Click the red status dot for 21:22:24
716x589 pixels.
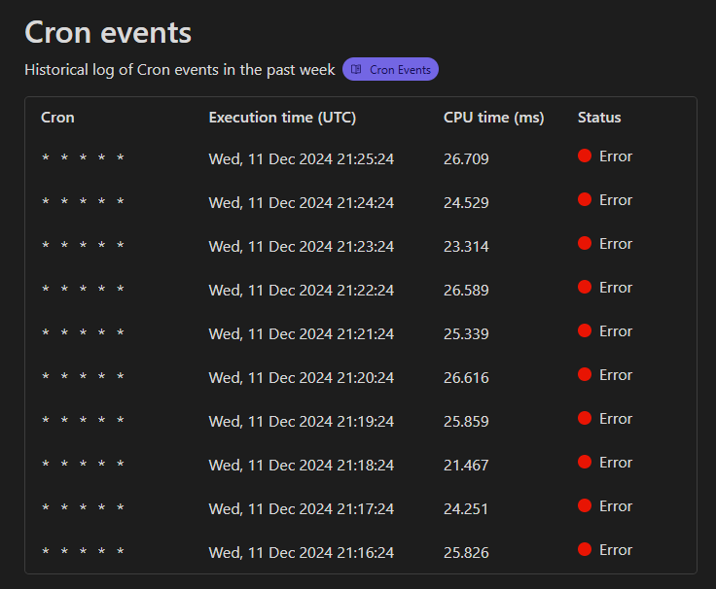(585, 287)
